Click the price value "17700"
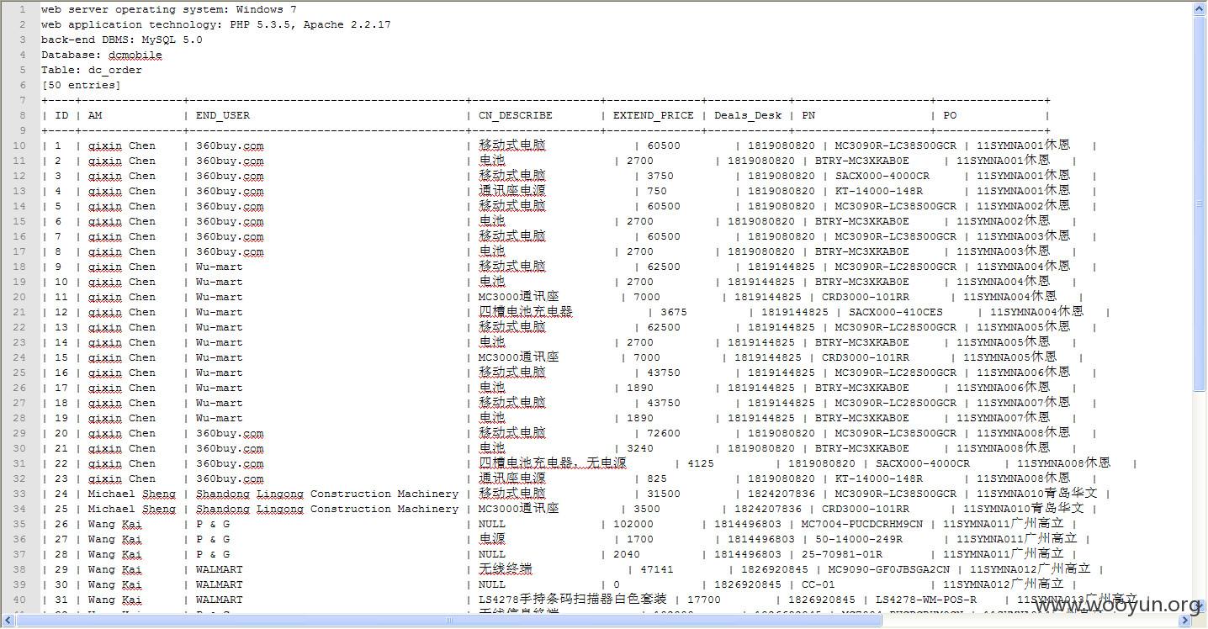The width and height of the screenshot is (1208, 629). coord(704,600)
